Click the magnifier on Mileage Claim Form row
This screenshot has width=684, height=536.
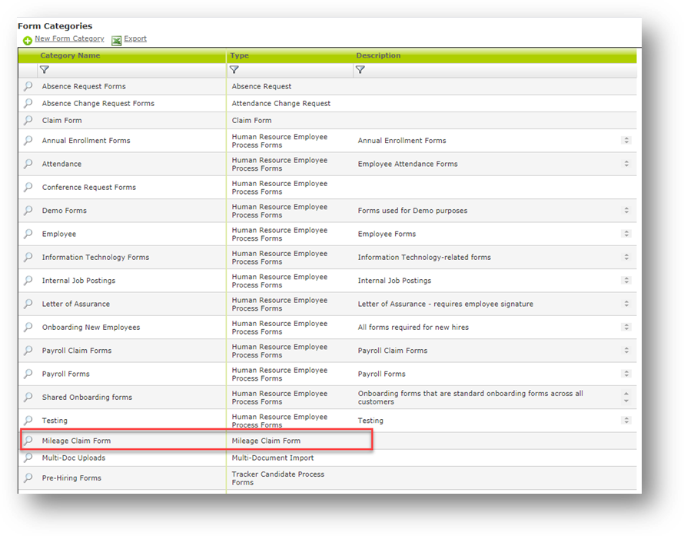tap(28, 440)
